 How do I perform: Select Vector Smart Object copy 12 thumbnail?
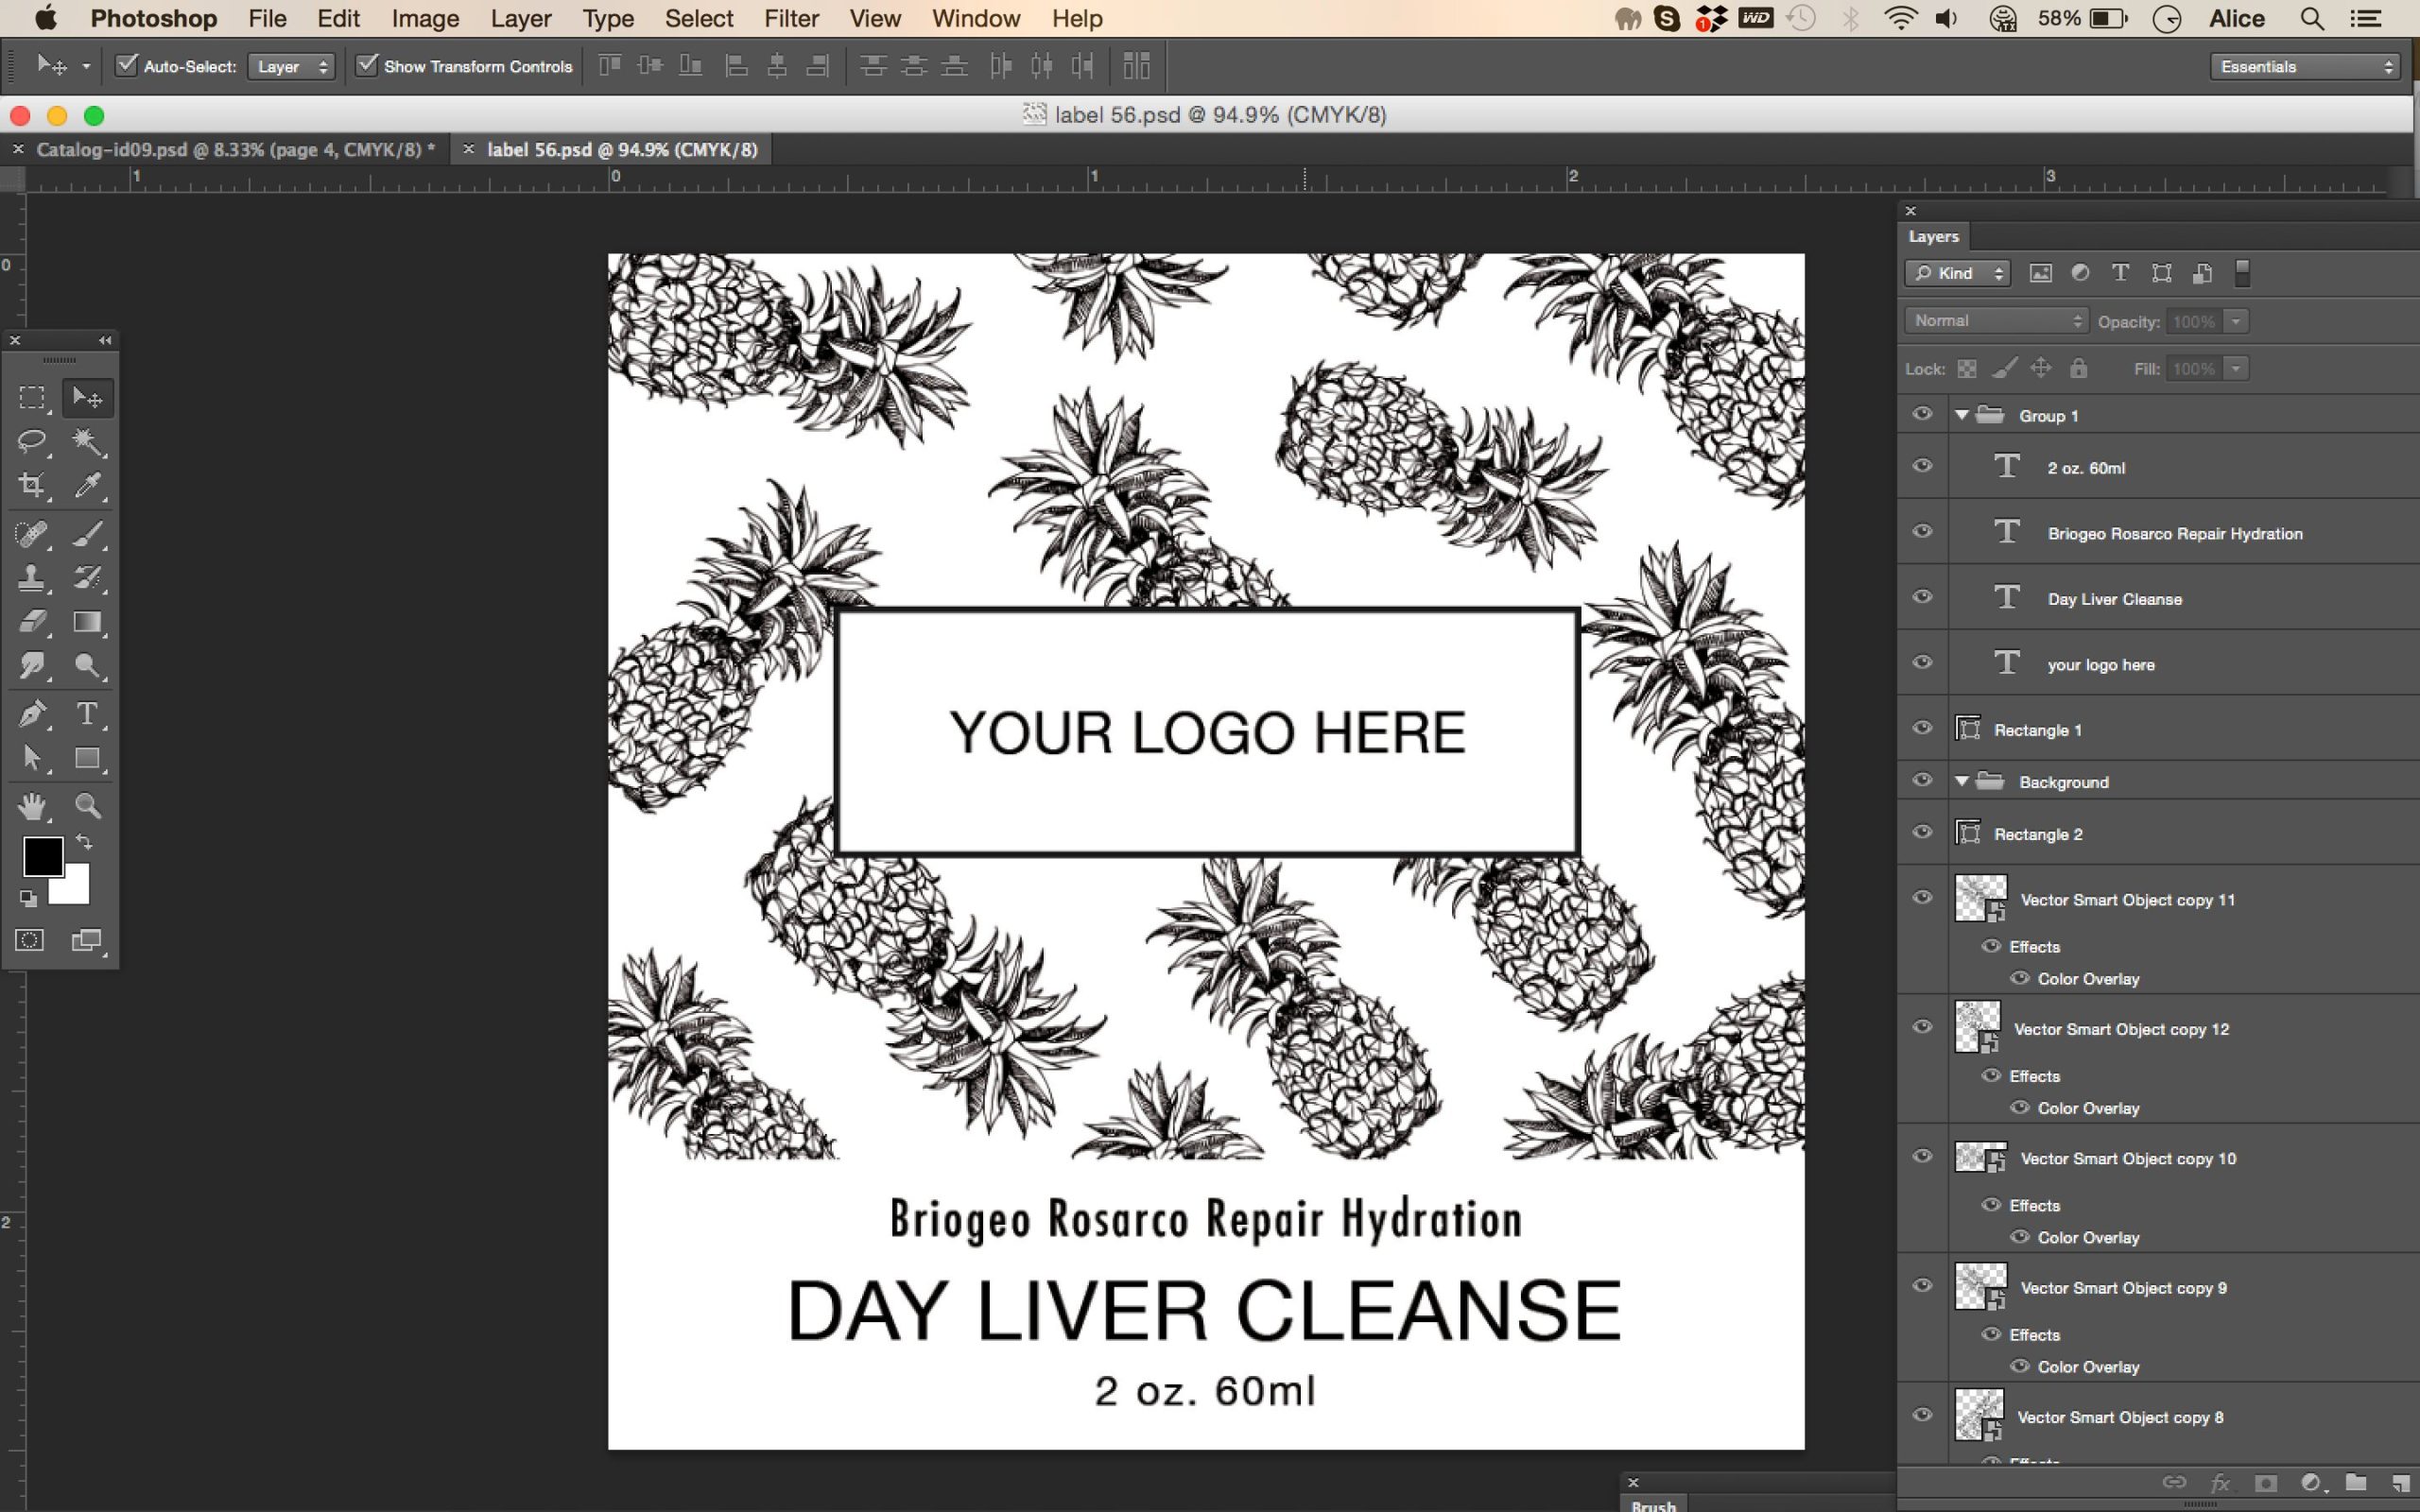1977,1027
